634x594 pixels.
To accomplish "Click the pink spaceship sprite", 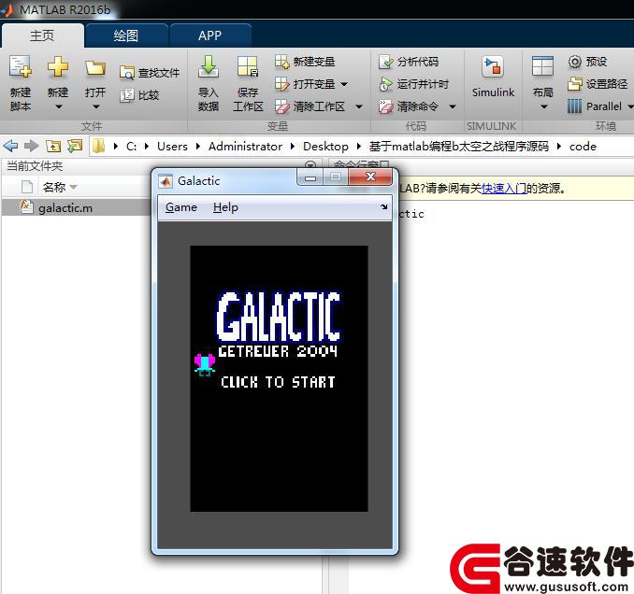I will click(x=205, y=364).
